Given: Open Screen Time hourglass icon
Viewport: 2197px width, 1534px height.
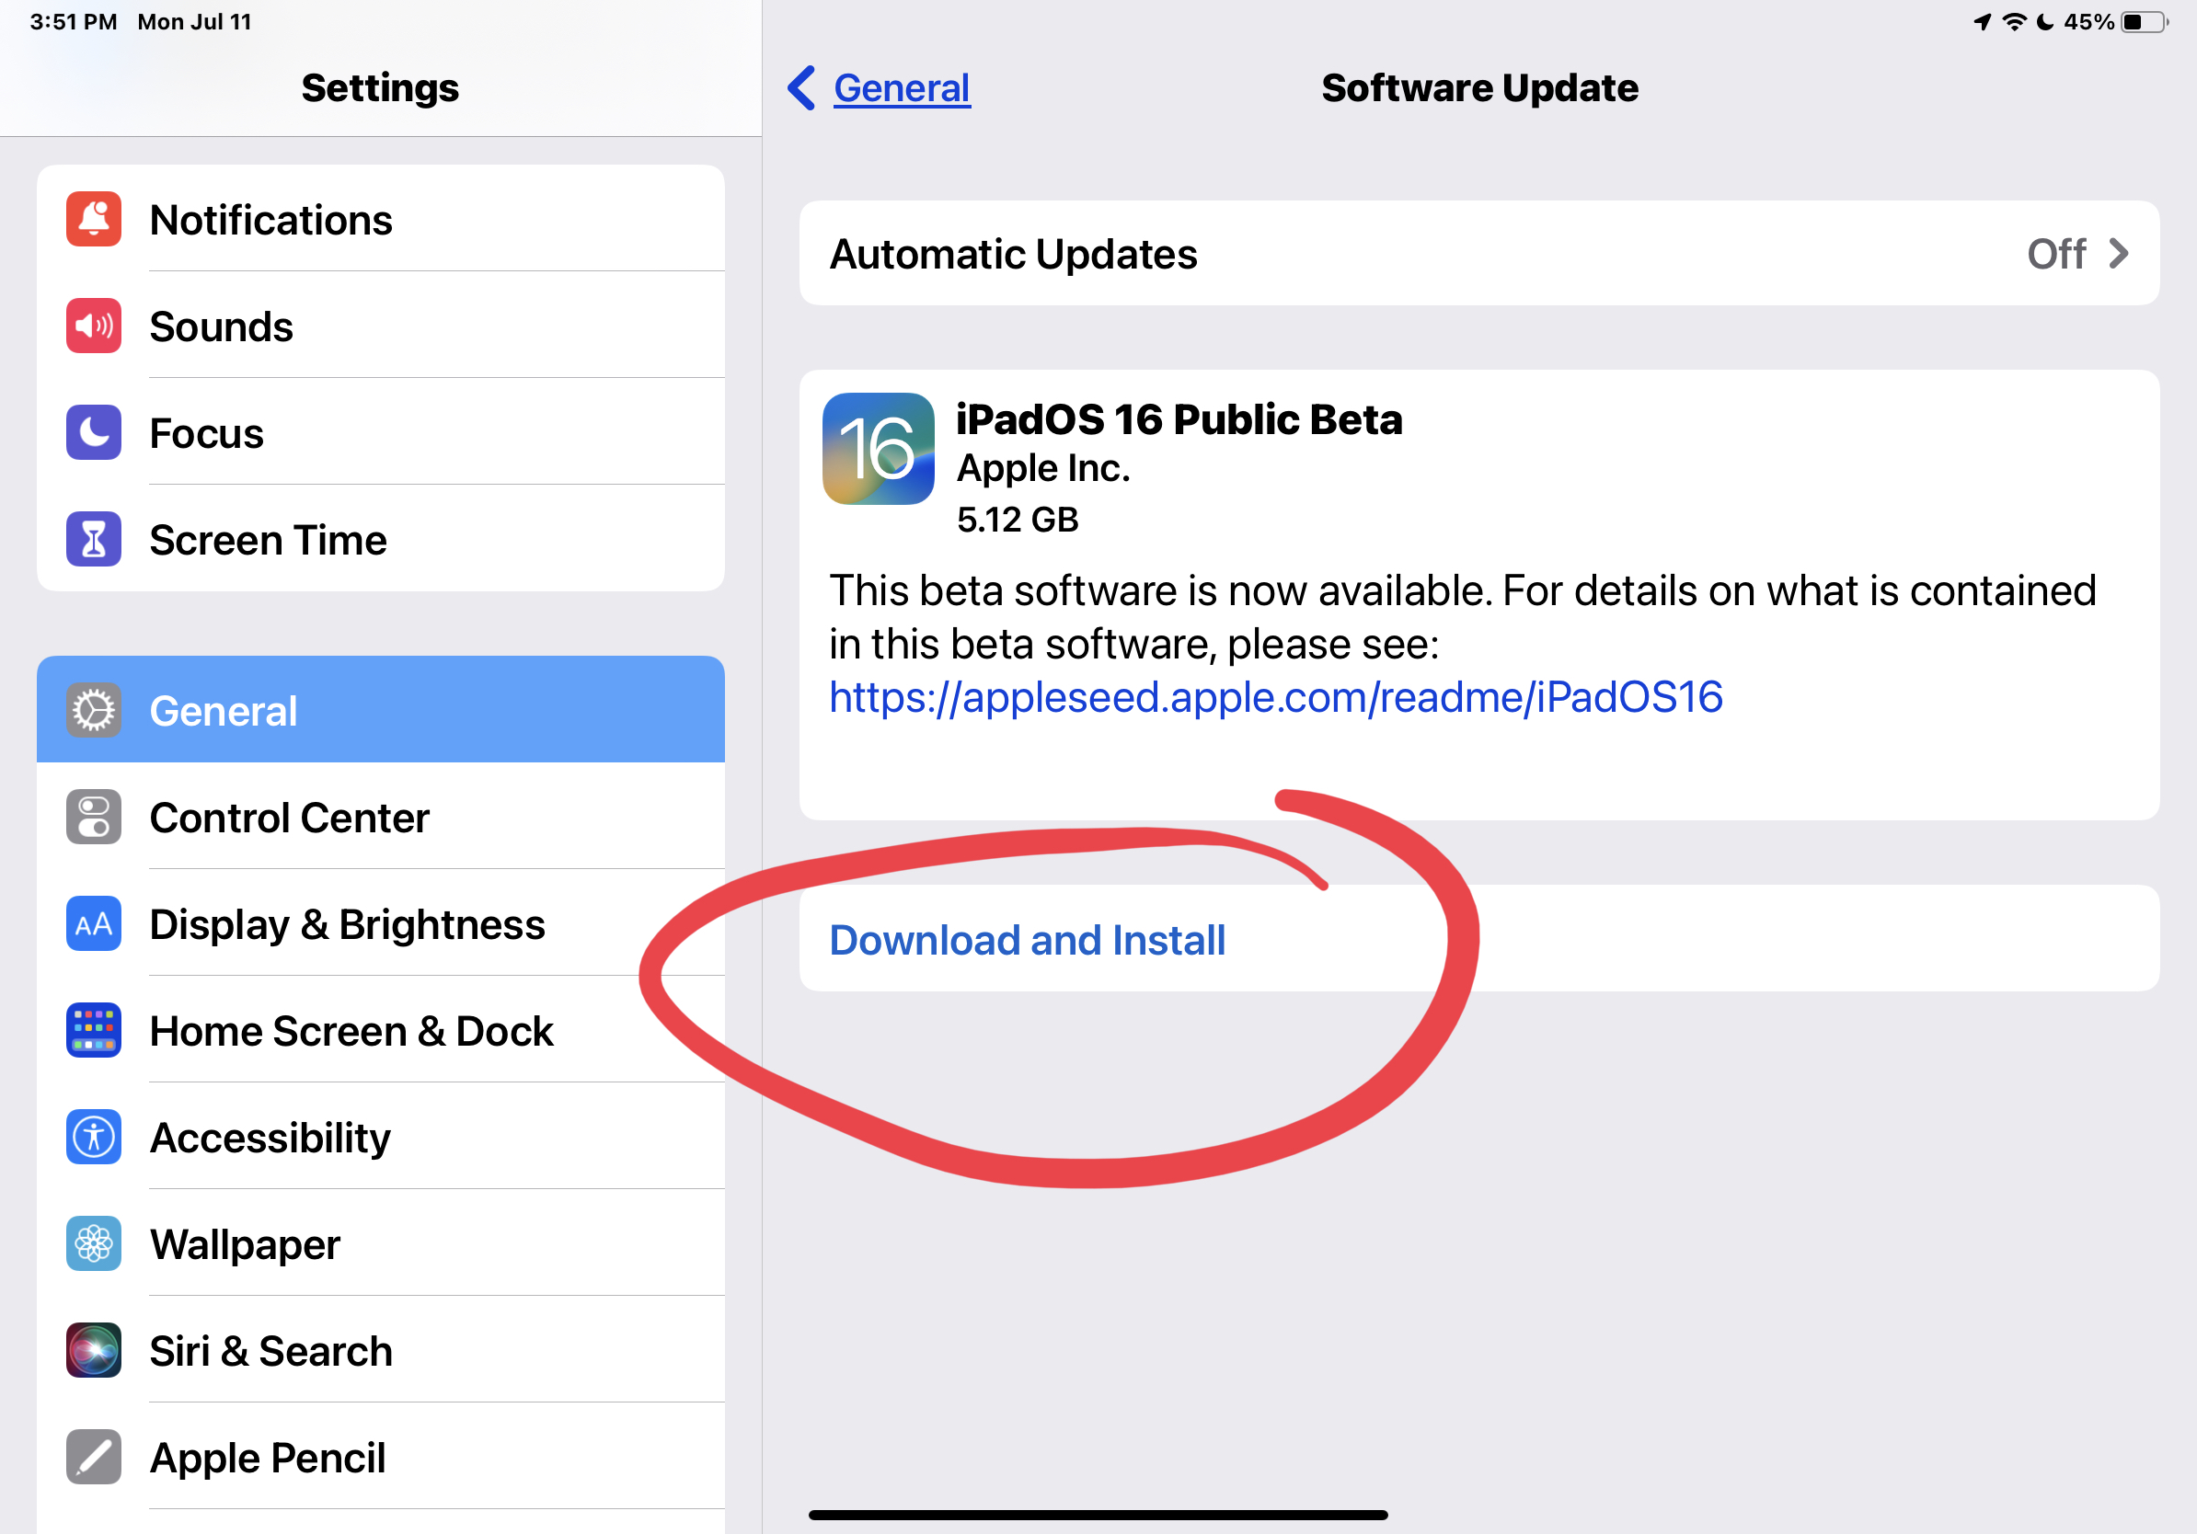Looking at the screenshot, I should pos(94,540).
